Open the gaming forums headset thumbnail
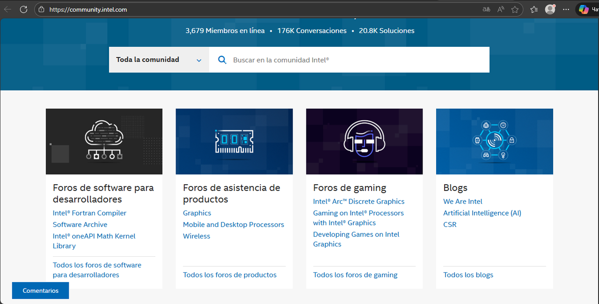This screenshot has height=304, width=599. click(x=364, y=142)
